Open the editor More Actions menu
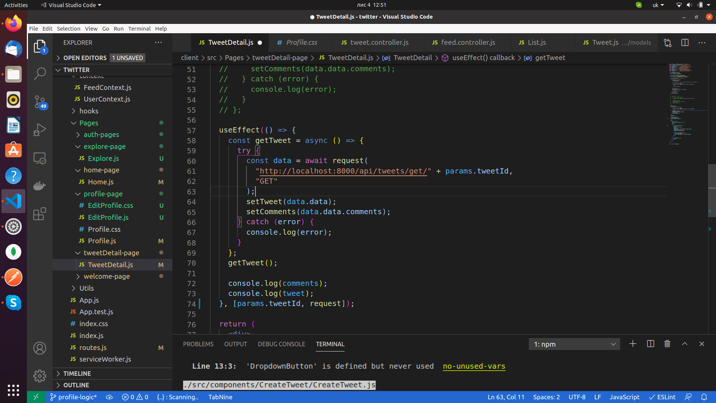716x403 pixels. click(x=702, y=43)
